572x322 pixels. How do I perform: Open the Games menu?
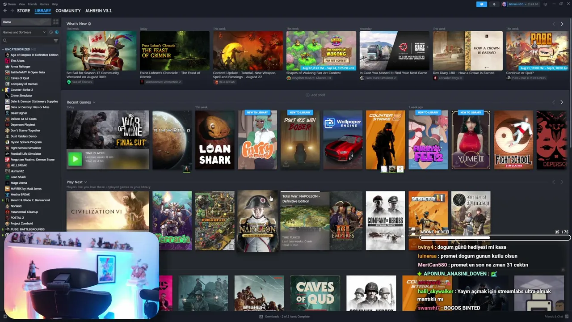click(44, 4)
